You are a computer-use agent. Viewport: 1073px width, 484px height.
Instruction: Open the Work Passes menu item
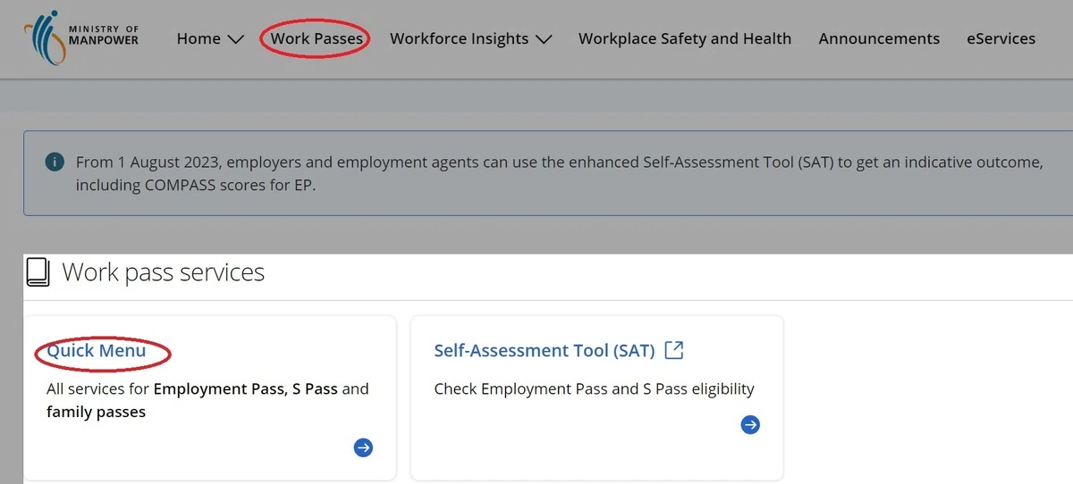tap(317, 38)
